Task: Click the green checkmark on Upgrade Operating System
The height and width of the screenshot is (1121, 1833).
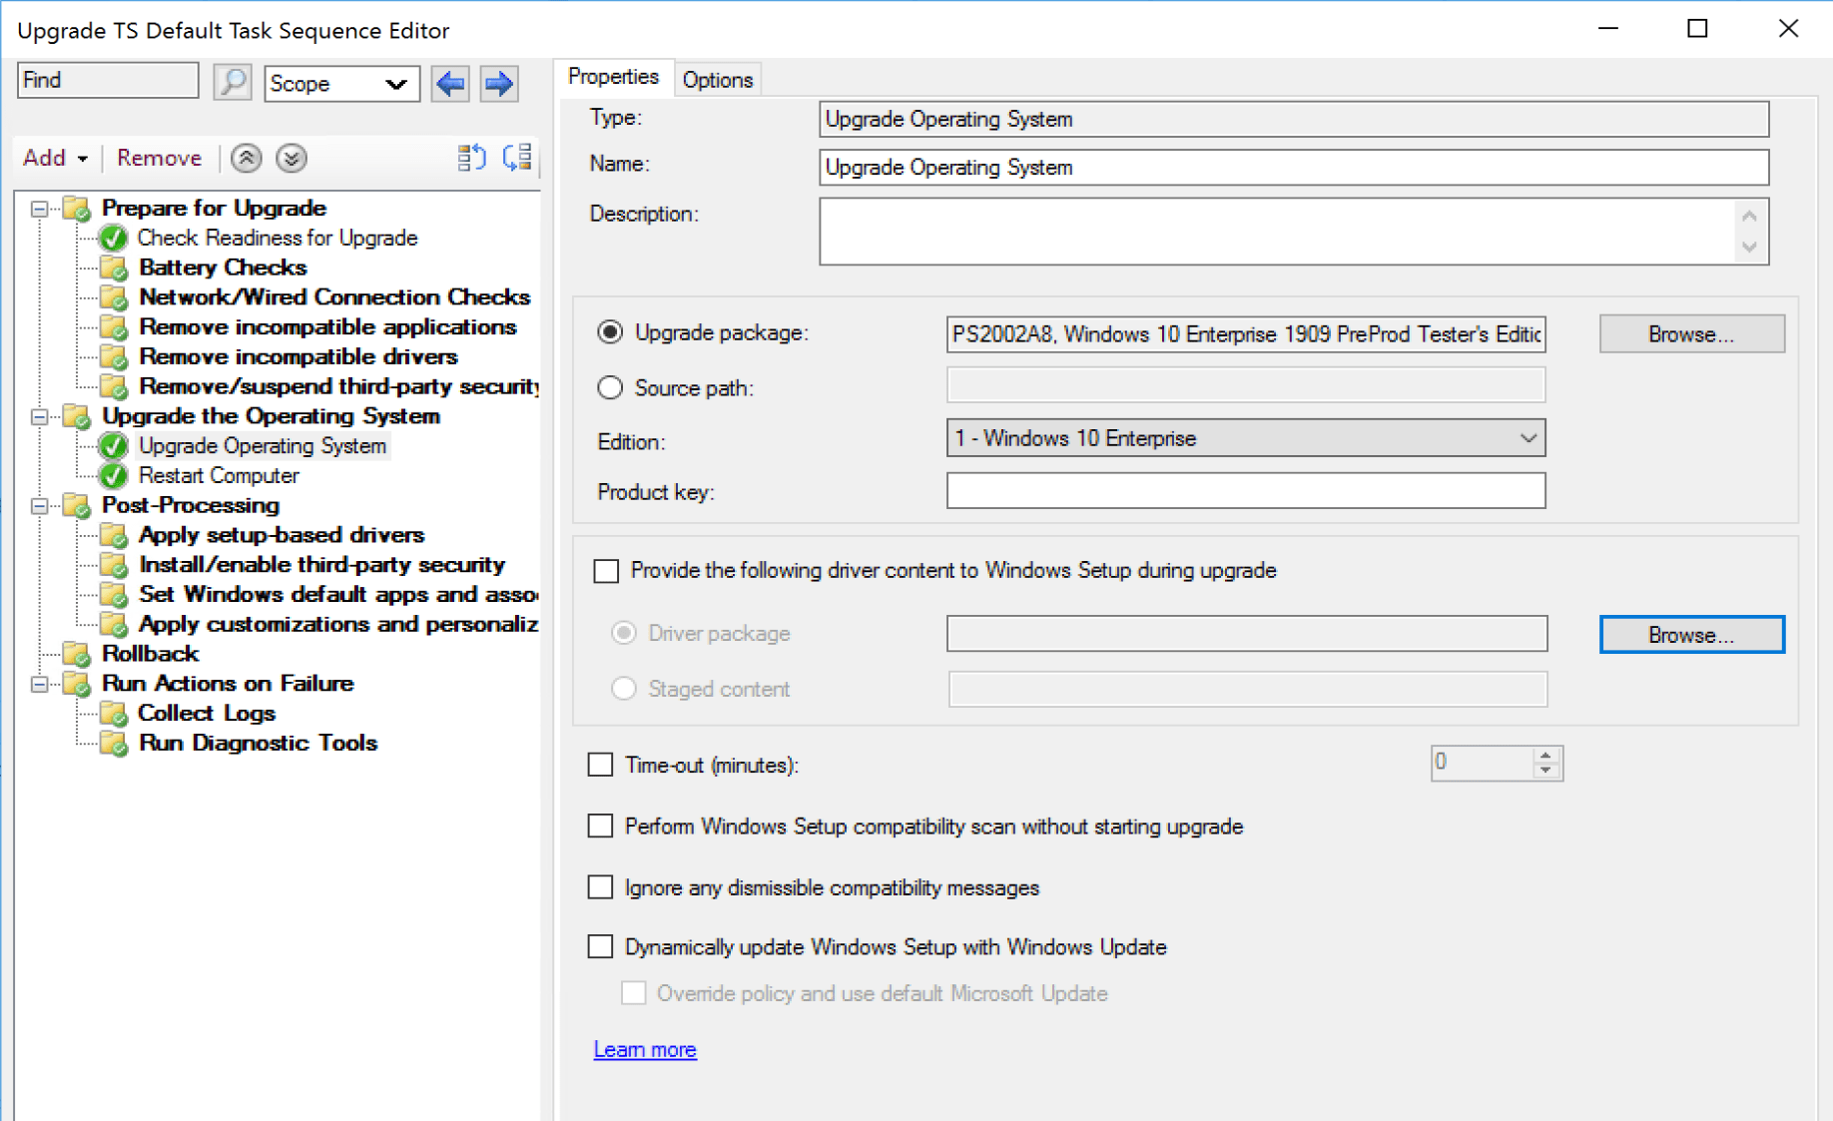Action: tap(112, 446)
